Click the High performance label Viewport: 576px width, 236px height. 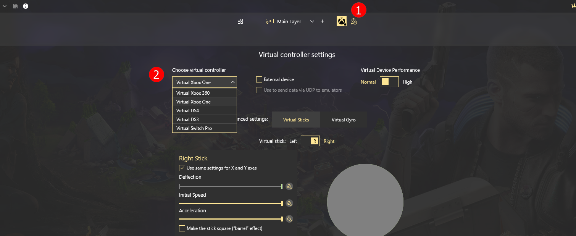point(407,82)
